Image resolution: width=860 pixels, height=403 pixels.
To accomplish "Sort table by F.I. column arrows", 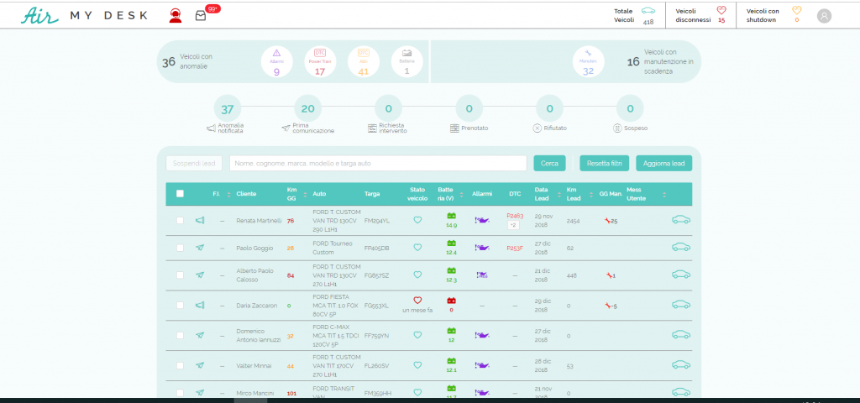I will [228, 194].
